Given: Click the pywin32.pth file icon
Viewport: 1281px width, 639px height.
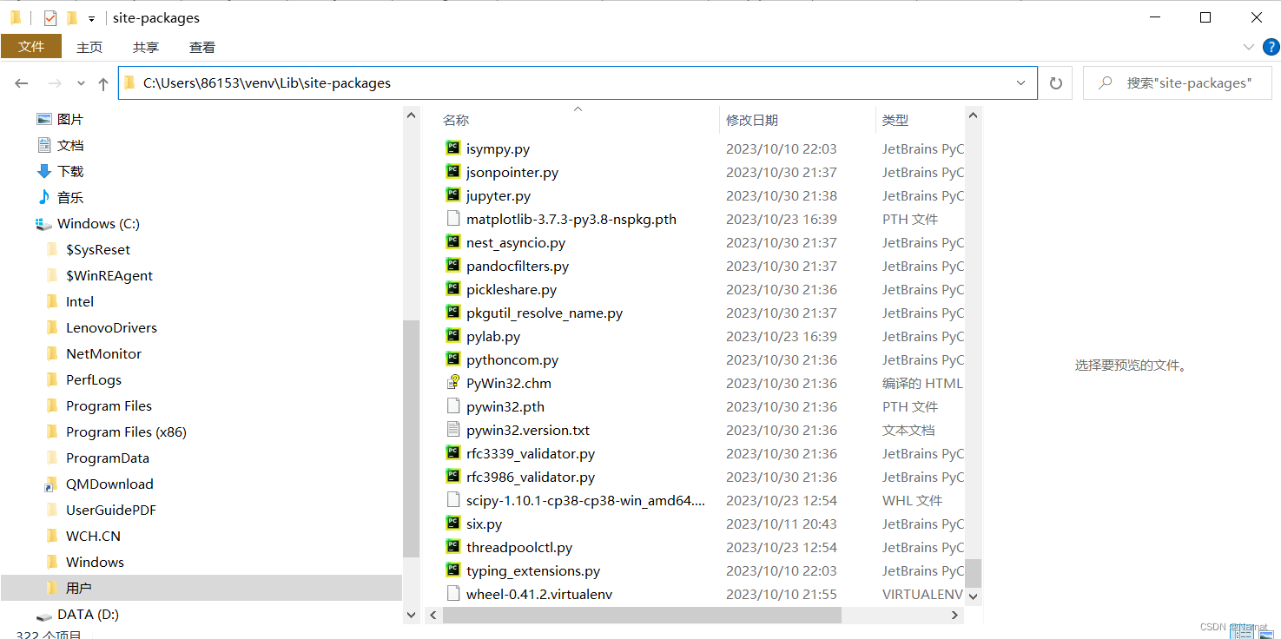Looking at the screenshot, I should click(452, 406).
